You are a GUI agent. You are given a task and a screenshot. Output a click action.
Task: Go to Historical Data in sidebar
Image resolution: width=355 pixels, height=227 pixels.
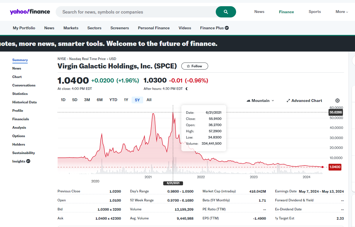click(24, 102)
